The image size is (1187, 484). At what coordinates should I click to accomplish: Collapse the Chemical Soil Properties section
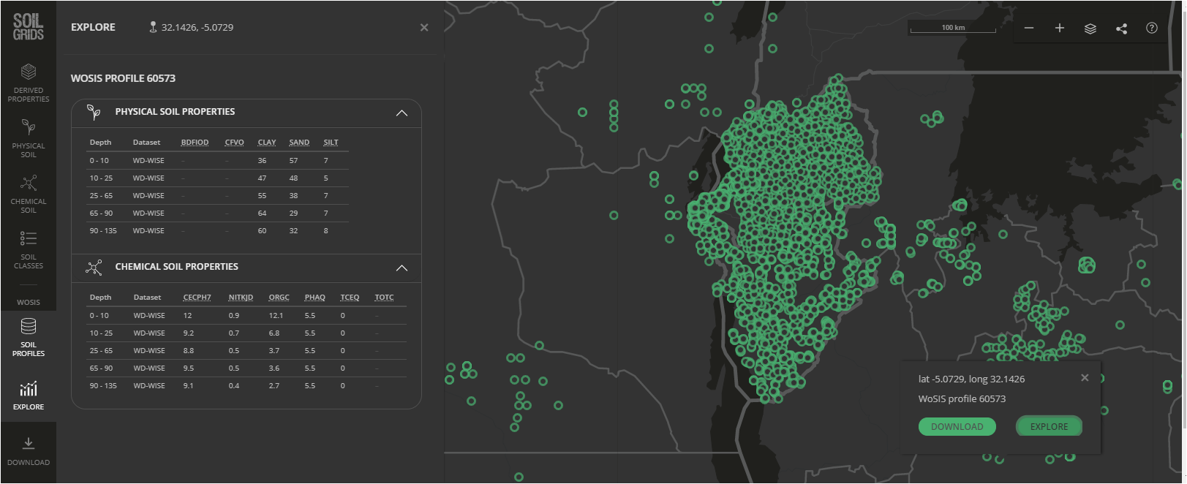point(402,268)
